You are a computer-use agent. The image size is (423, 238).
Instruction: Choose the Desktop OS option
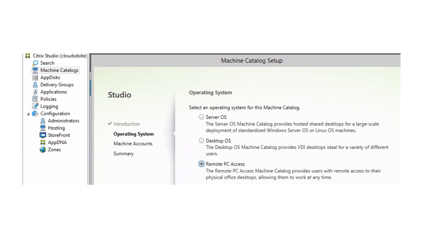tap(202, 140)
